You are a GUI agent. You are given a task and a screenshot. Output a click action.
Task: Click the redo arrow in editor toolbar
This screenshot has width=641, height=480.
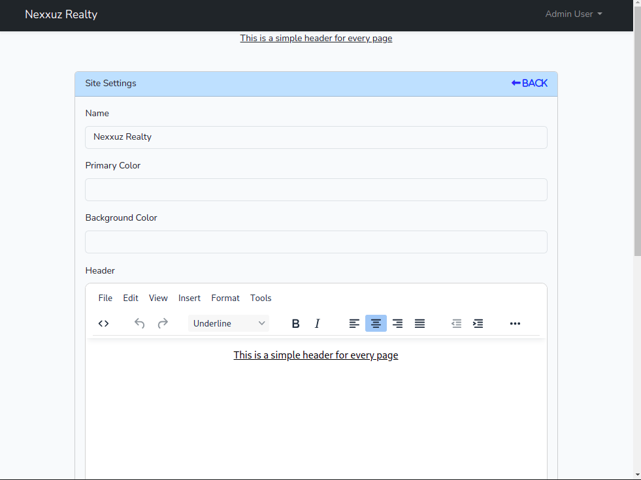(x=163, y=323)
